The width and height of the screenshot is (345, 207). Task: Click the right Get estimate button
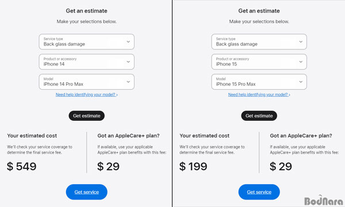[259, 116]
